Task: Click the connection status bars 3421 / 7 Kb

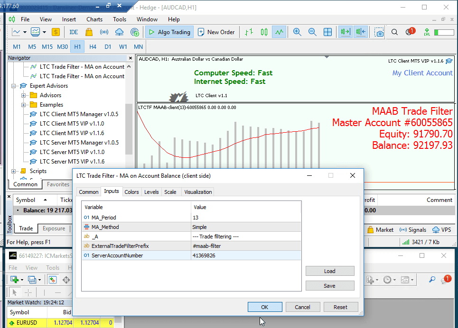Action: point(421,242)
